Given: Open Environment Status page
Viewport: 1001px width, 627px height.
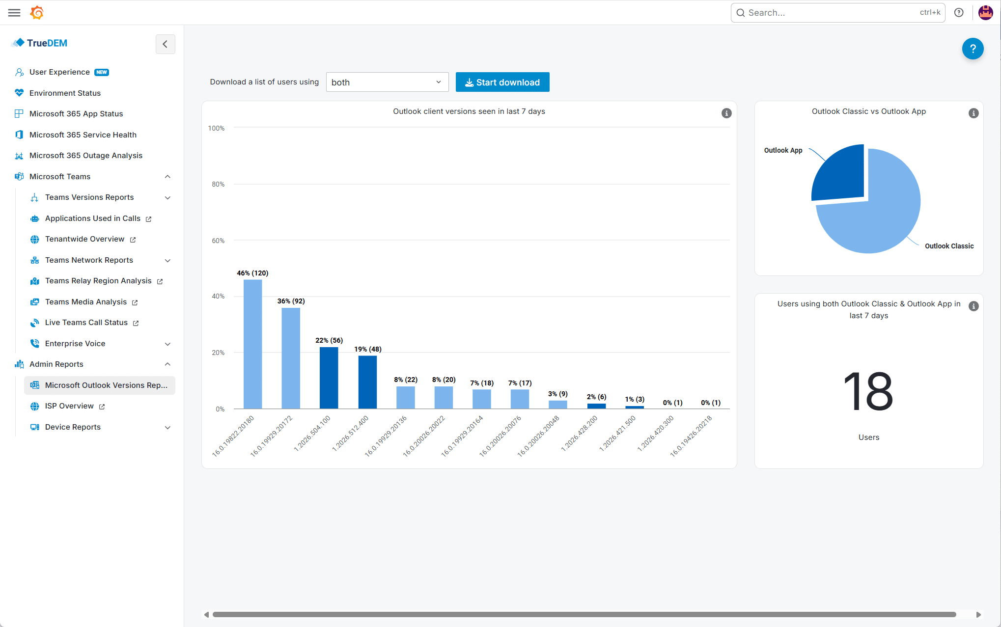Looking at the screenshot, I should click(65, 93).
